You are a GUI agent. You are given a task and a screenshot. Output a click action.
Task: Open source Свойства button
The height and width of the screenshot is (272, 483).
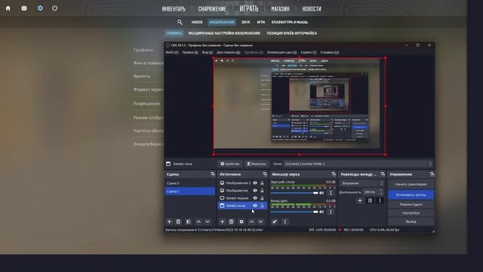[x=230, y=164]
